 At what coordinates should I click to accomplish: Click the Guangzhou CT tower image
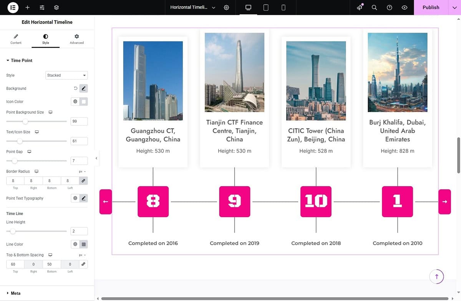[153, 81]
